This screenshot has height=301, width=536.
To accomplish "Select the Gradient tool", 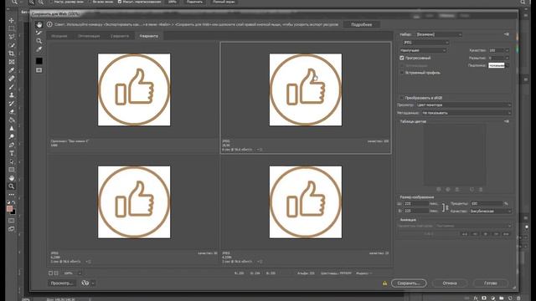I will click(x=11, y=120).
